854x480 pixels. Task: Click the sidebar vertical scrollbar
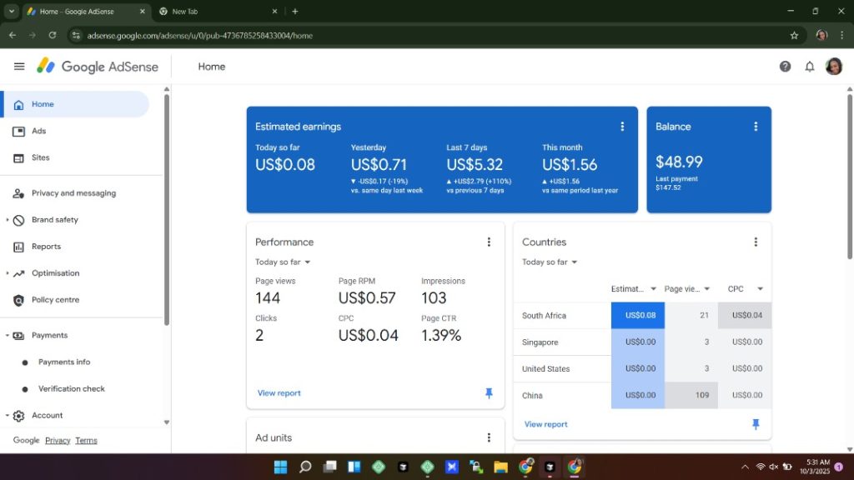pos(167,208)
